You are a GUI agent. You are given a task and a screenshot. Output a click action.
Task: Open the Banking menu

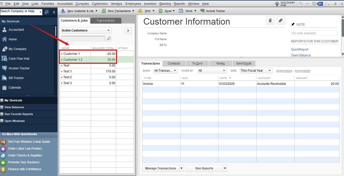[165, 4]
